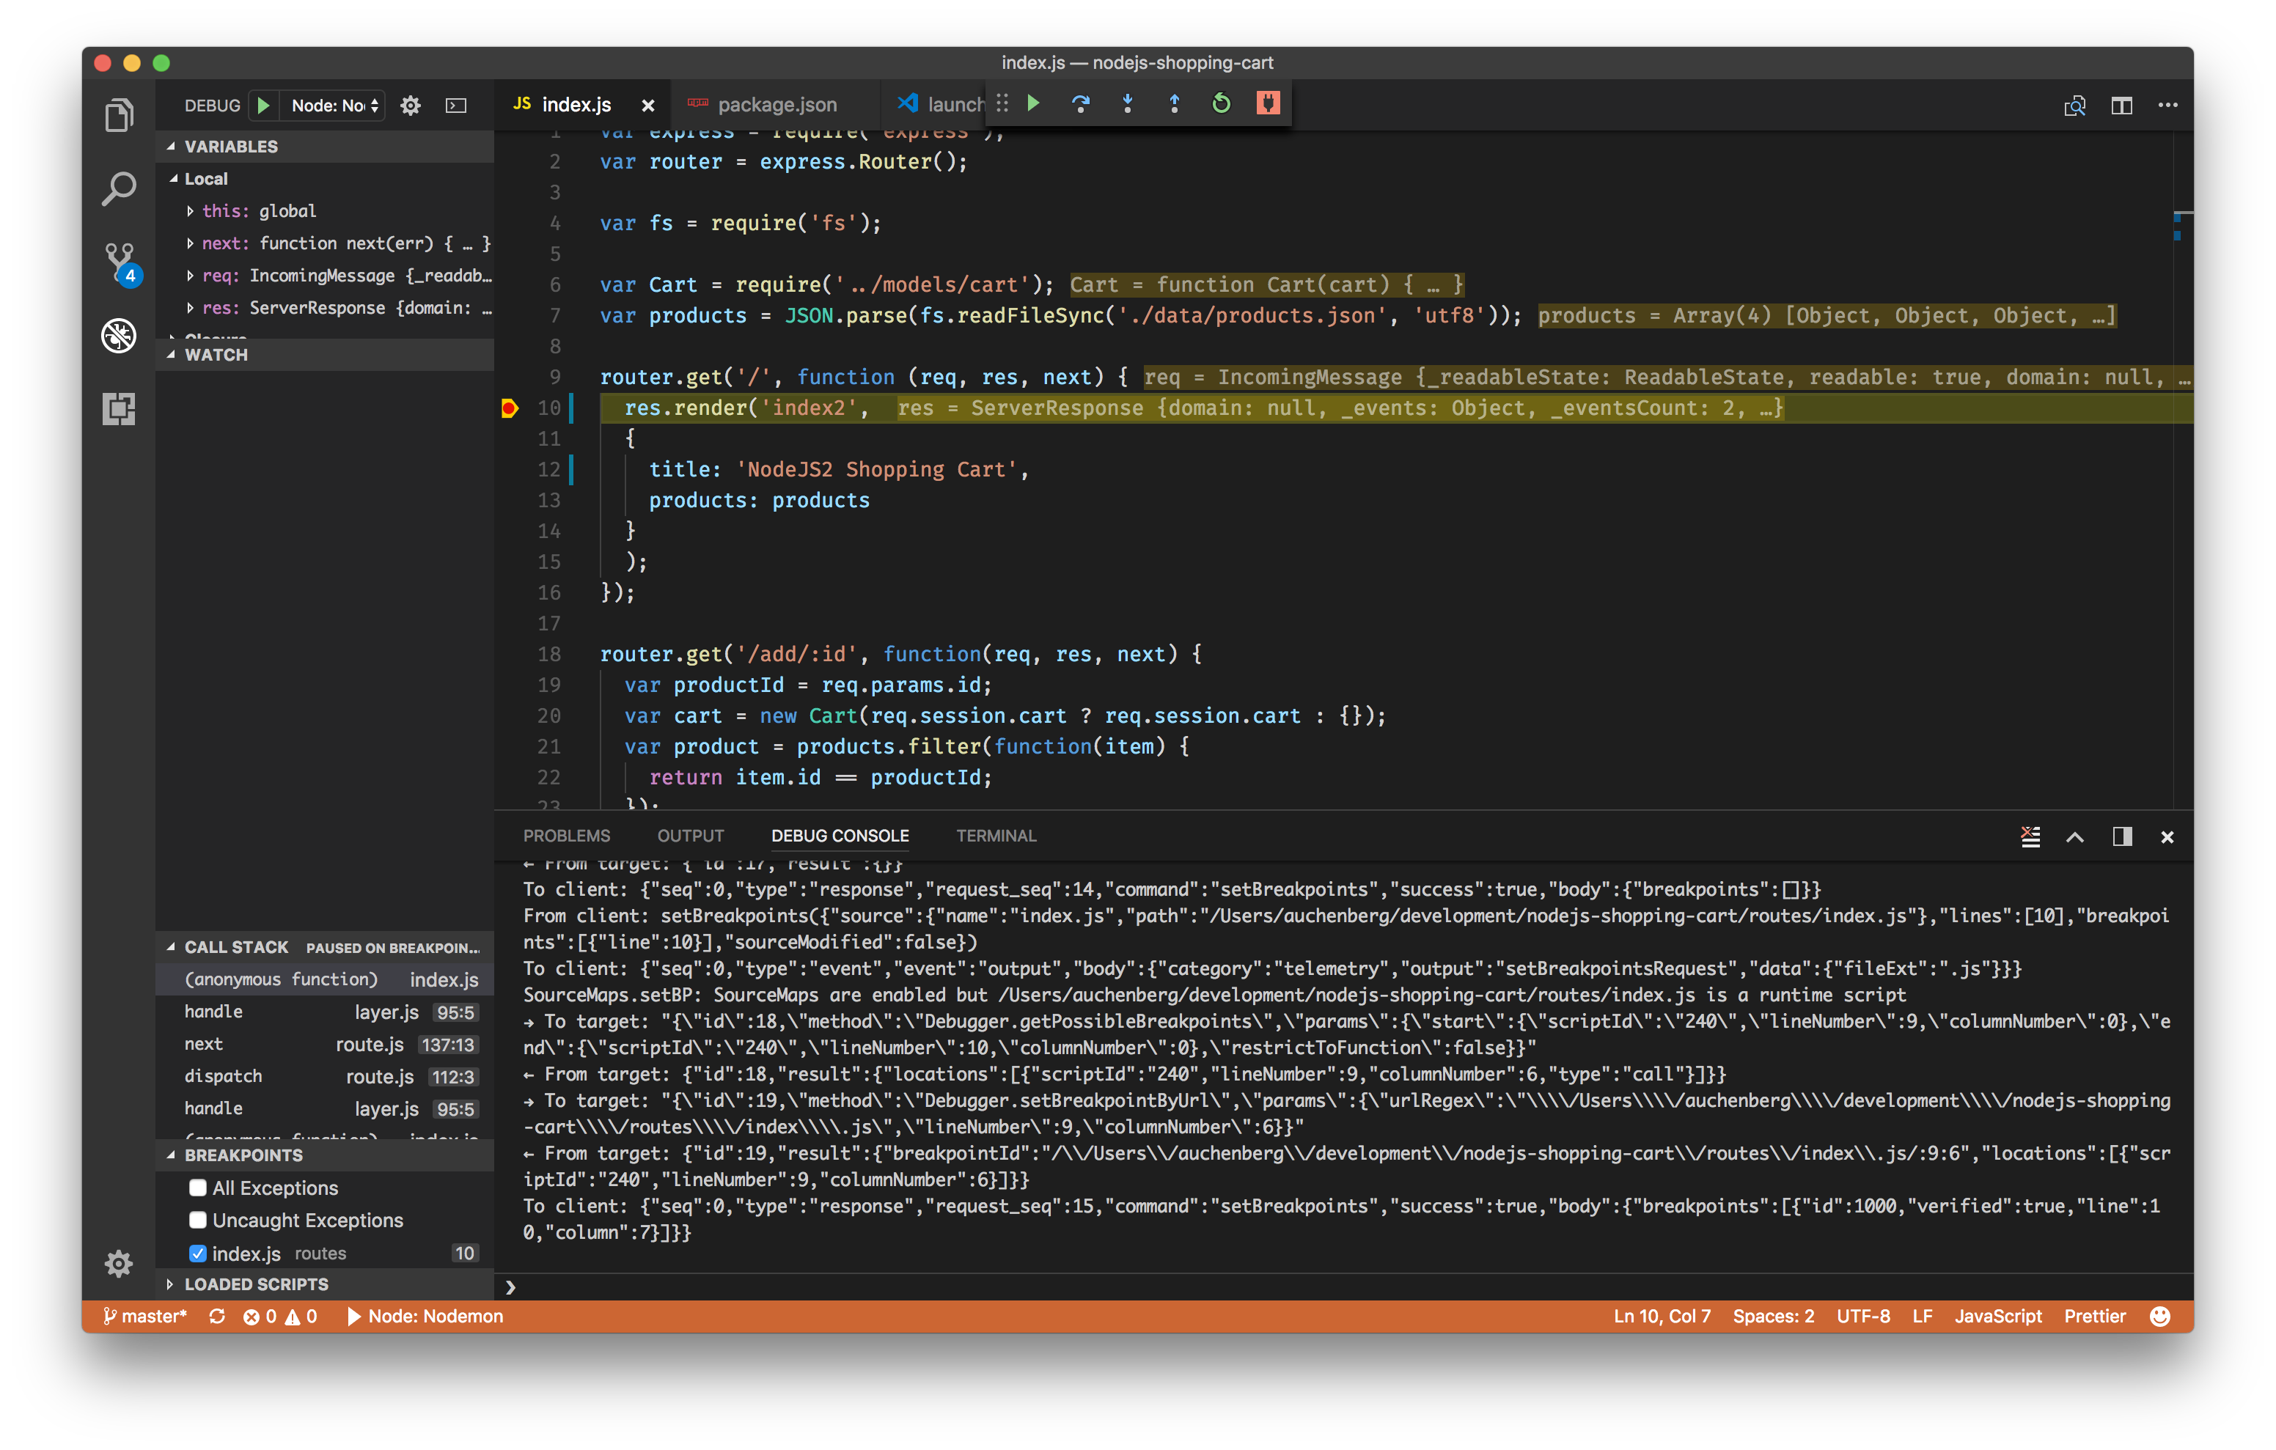Enable Uncaught Exceptions breakpoint
The height and width of the screenshot is (1450, 2276).
[x=197, y=1219]
